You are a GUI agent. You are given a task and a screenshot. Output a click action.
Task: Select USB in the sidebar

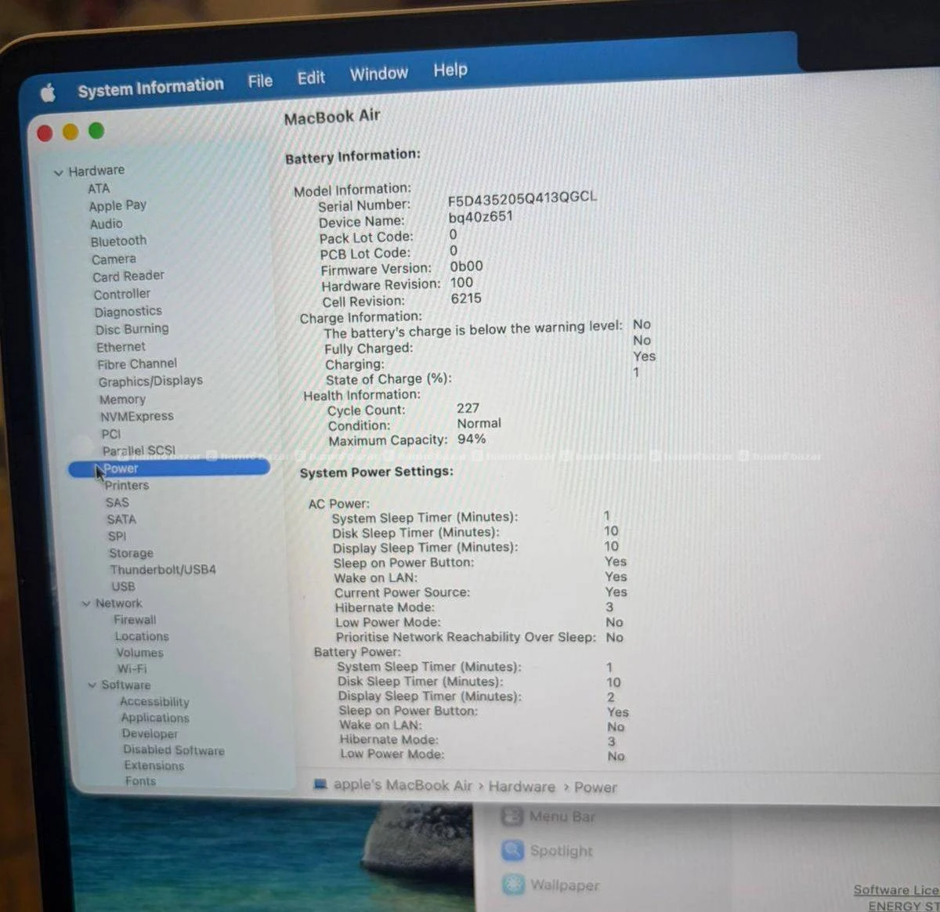coord(123,586)
